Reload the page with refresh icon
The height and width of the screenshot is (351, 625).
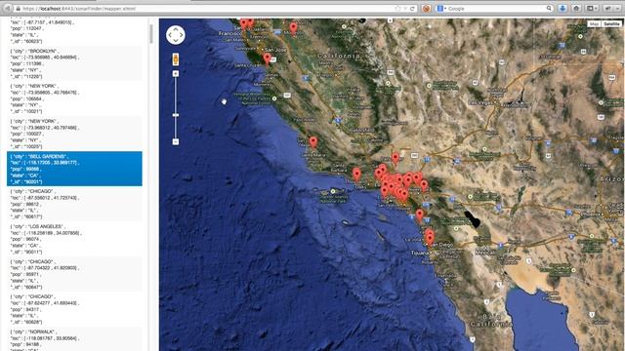coord(412,9)
